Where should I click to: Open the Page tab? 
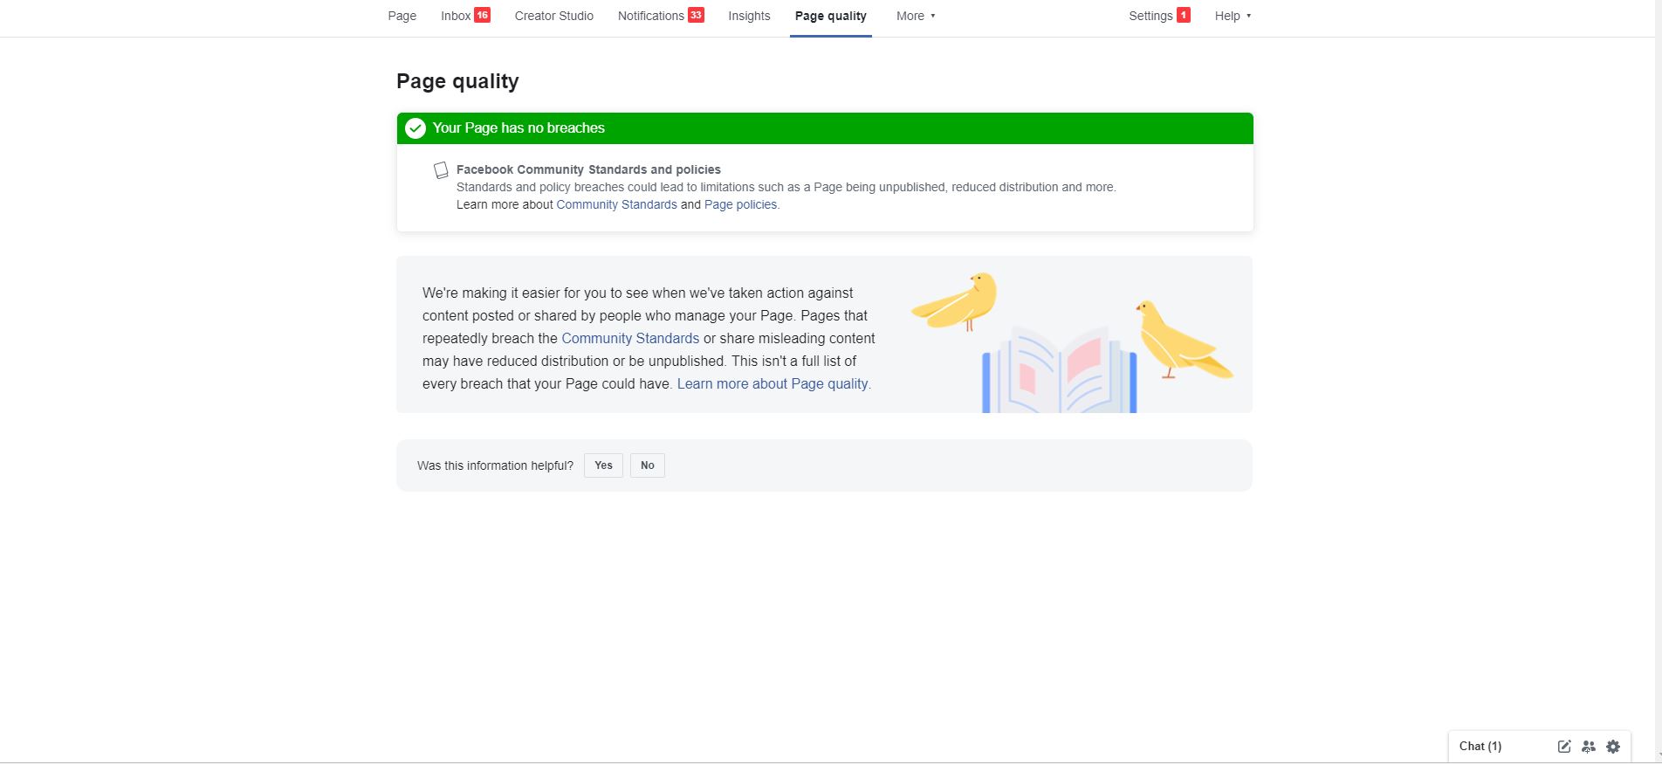pos(402,16)
